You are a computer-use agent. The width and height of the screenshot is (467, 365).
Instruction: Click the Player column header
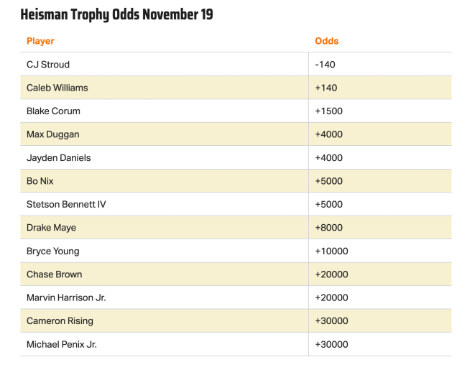click(x=40, y=41)
